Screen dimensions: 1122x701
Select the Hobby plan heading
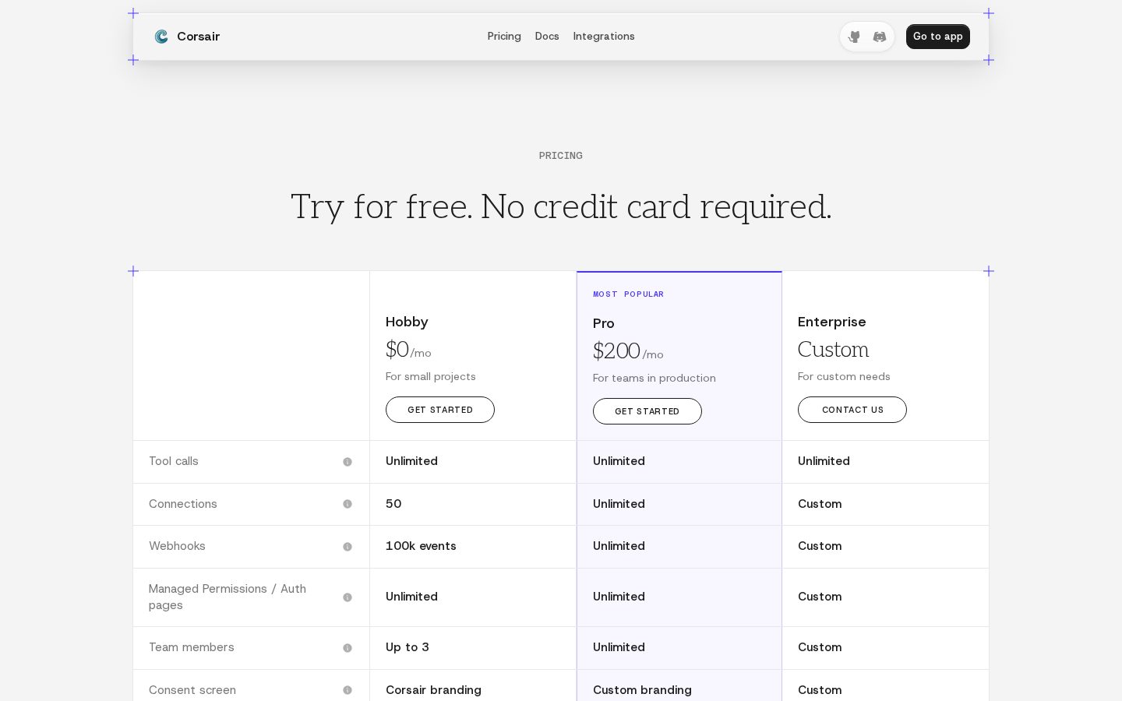(407, 322)
